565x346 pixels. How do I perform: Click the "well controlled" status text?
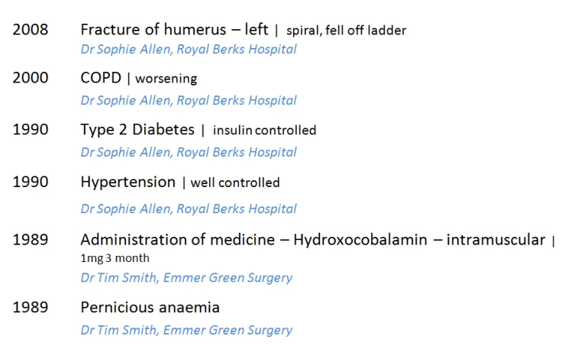pos(235,183)
